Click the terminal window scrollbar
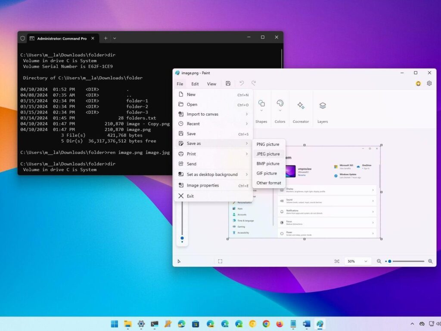This screenshot has width=441, height=331. click(x=282, y=59)
